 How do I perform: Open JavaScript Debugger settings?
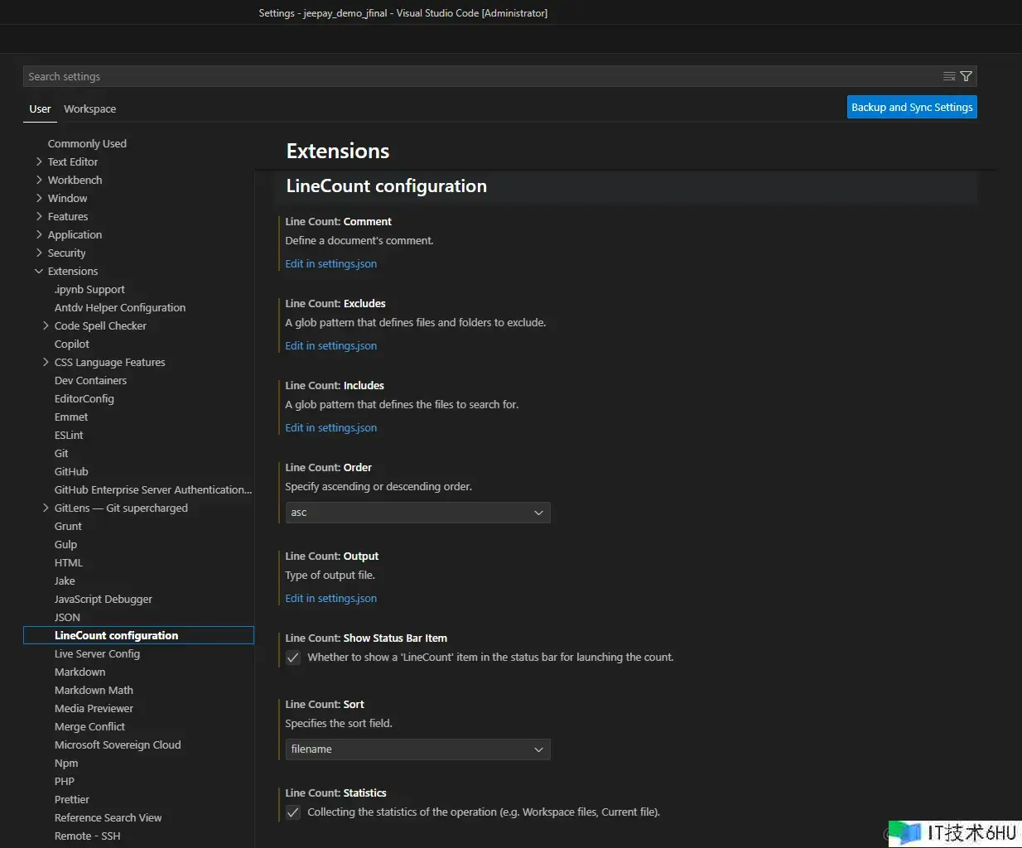[x=104, y=599]
